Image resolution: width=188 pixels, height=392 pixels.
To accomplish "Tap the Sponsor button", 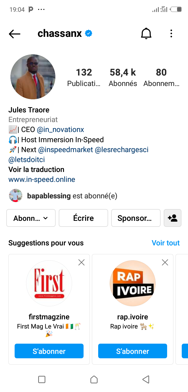I will point(136,218).
